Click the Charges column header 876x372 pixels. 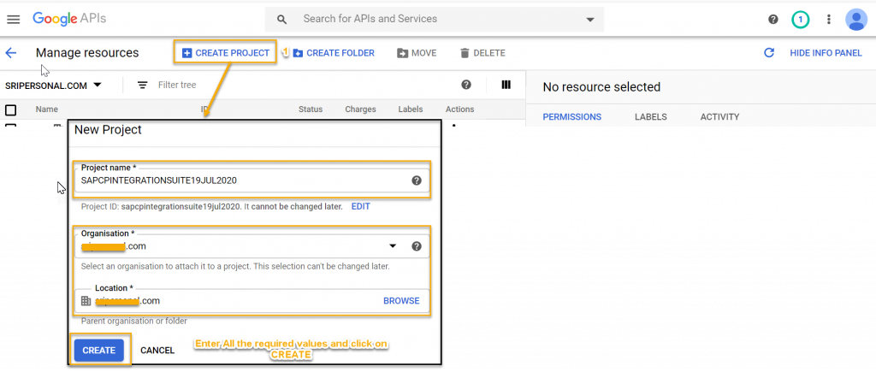coord(360,109)
